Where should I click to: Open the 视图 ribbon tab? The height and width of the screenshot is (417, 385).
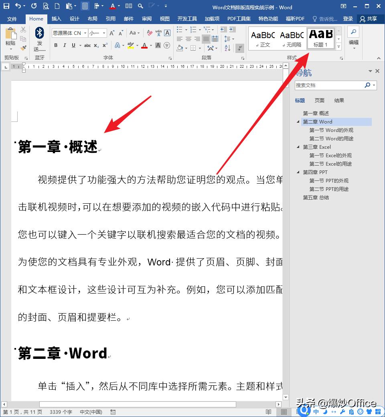164,18
